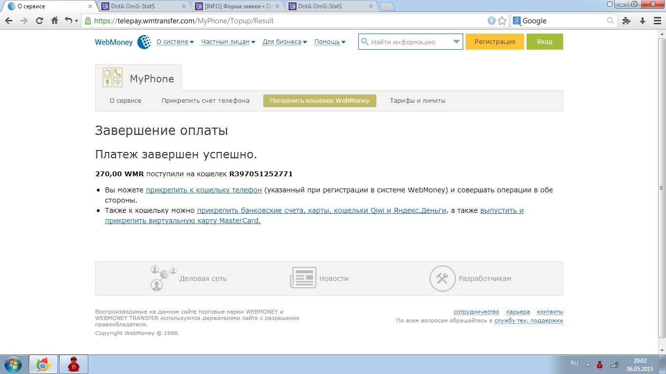Bookmark this page with the star icon
The height and width of the screenshot is (374, 666).
(x=502, y=21)
